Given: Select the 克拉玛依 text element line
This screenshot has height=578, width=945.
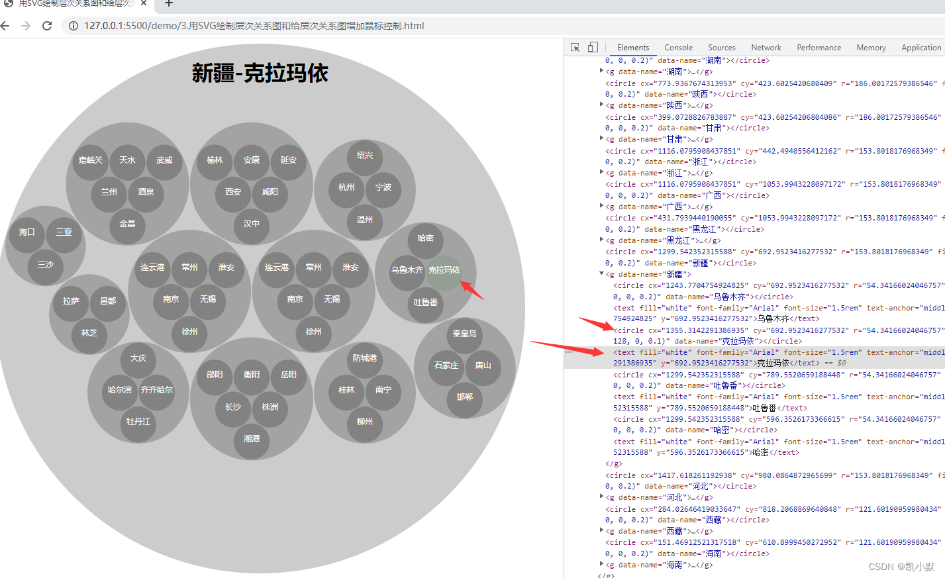Looking at the screenshot, I should coord(755,358).
